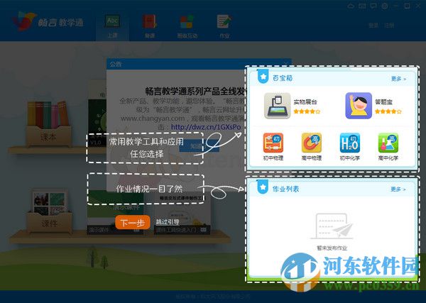Viewport: 426px width, 303px height.
Task: Click 更多 in the 作业列表 panel
Action: click(398, 189)
